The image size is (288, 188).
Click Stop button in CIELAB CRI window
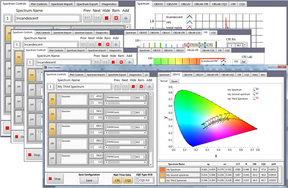[34, 155]
